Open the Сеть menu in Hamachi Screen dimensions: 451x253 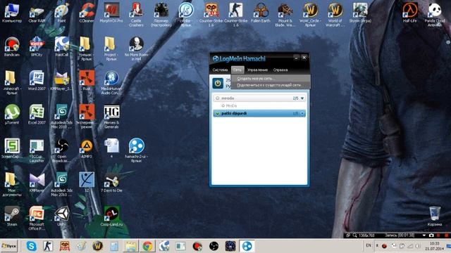coord(237,70)
